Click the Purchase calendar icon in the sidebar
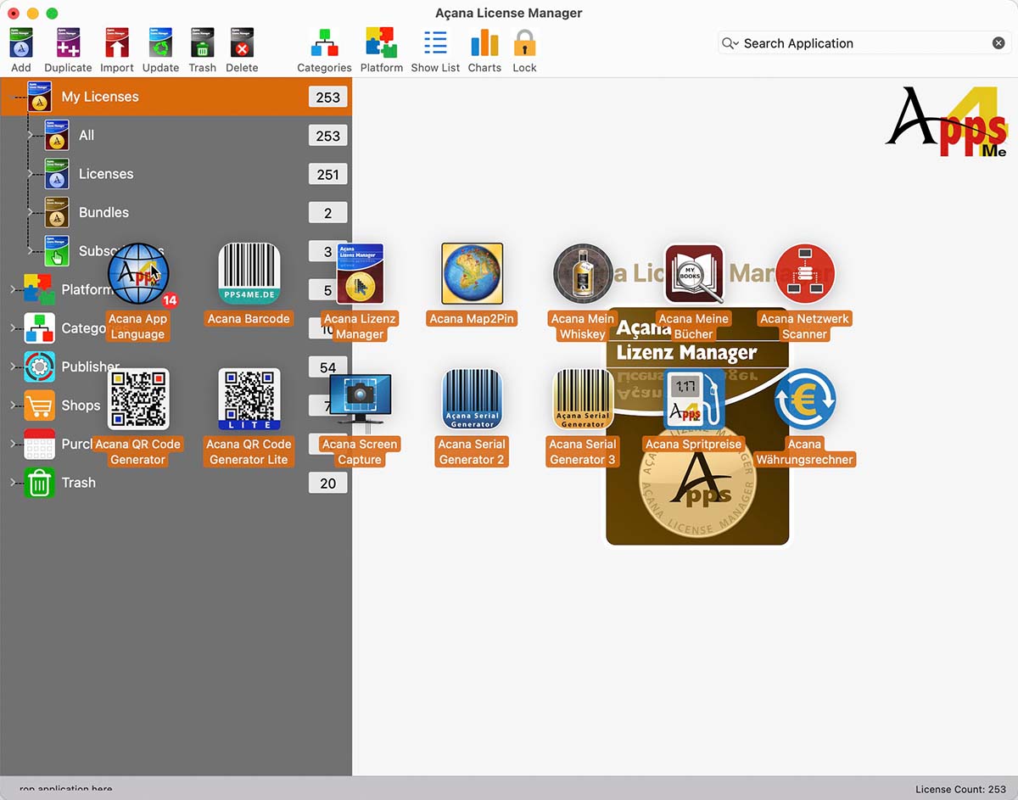Screen dimensions: 1018x800 click(39, 444)
